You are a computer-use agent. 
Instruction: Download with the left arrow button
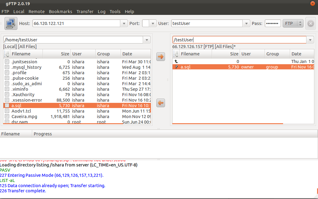pos(161,103)
